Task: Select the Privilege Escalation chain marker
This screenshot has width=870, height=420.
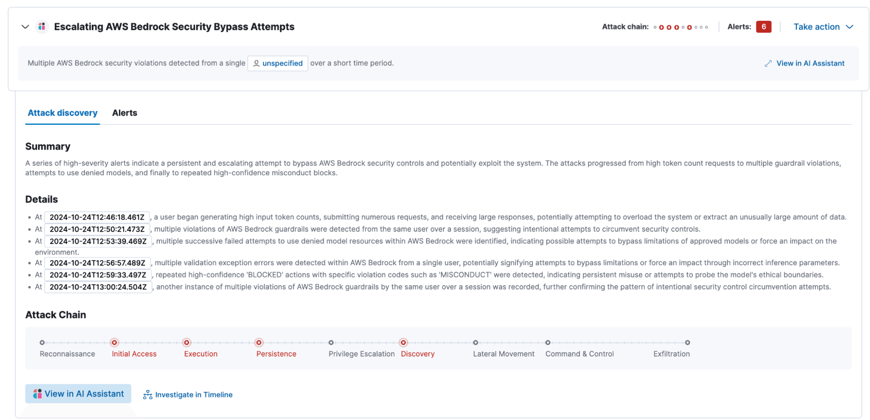Action: pos(331,343)
